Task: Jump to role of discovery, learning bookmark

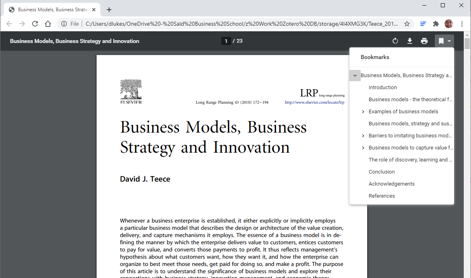Action: coord(410,159)
